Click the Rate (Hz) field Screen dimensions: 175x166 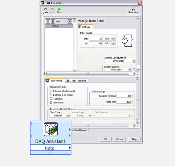[124, 102]
